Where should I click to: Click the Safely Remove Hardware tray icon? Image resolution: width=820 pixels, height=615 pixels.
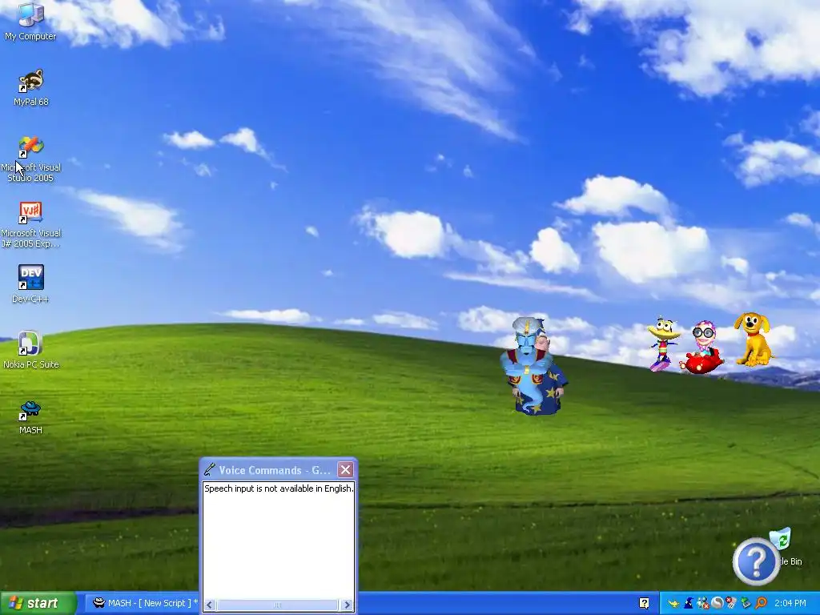click(746, 604)
